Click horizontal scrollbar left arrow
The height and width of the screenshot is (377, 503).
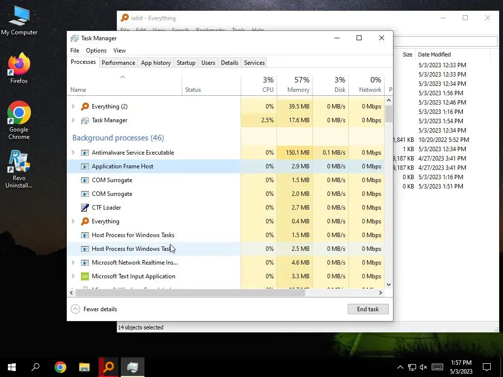click(71, 293)
